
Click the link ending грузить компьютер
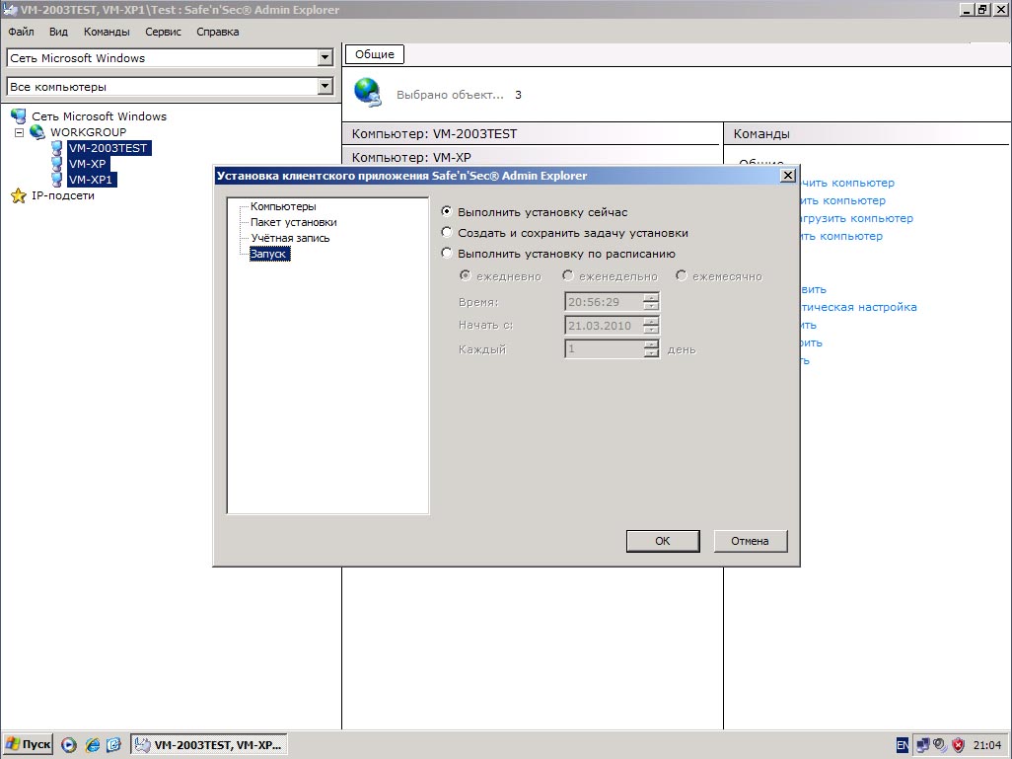coord(857,218)
